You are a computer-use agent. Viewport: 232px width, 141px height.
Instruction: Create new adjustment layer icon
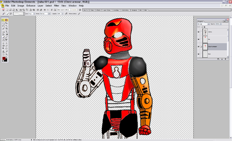[218, 59]
